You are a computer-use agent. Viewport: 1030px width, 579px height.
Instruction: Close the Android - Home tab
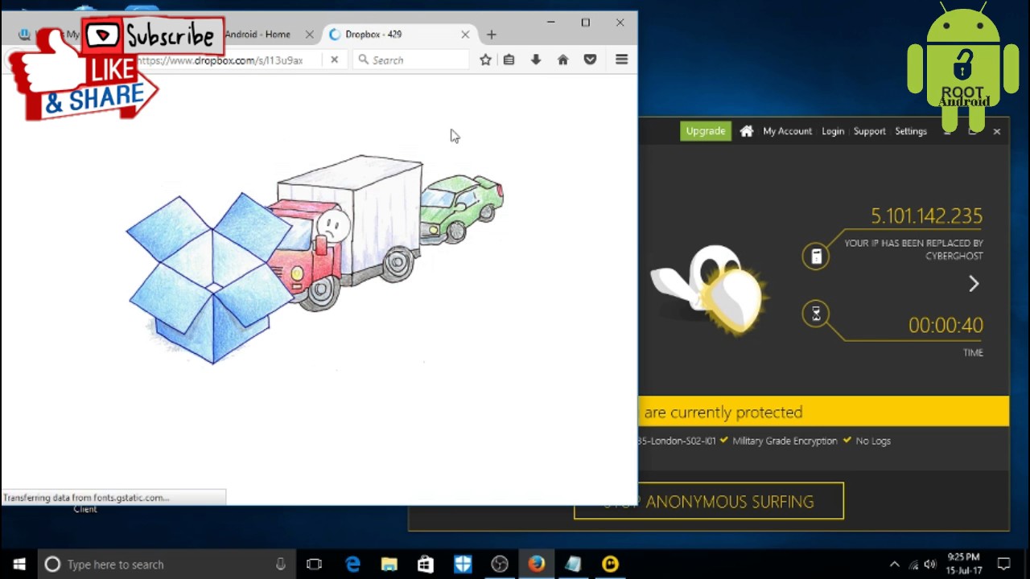(x=309, y=35)
